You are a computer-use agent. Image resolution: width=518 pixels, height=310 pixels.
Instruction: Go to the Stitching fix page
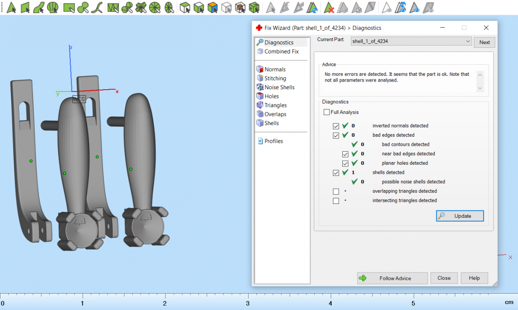(275, 78)
